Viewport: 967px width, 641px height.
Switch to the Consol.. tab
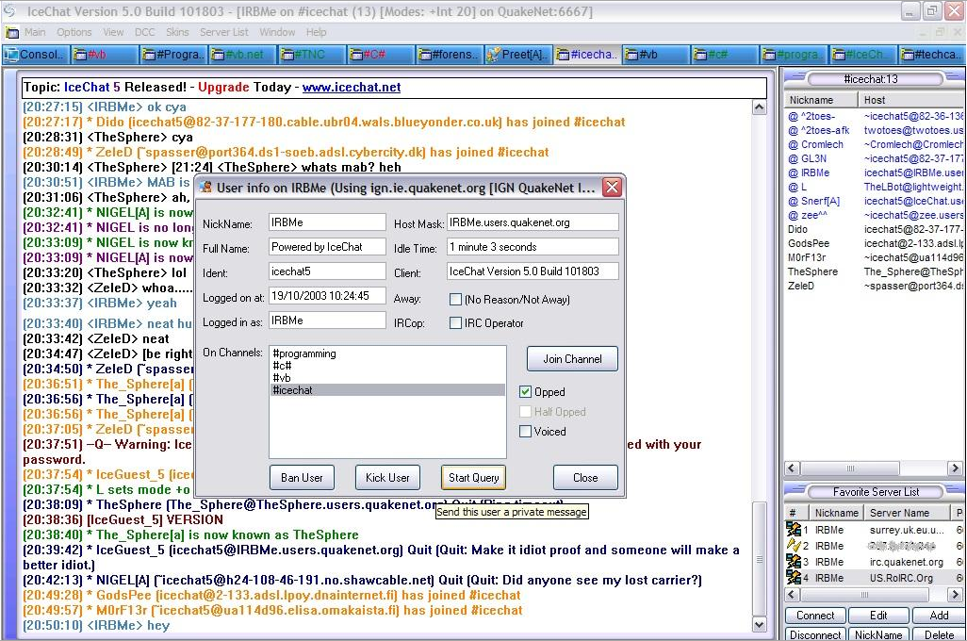(x=37, y=55)
